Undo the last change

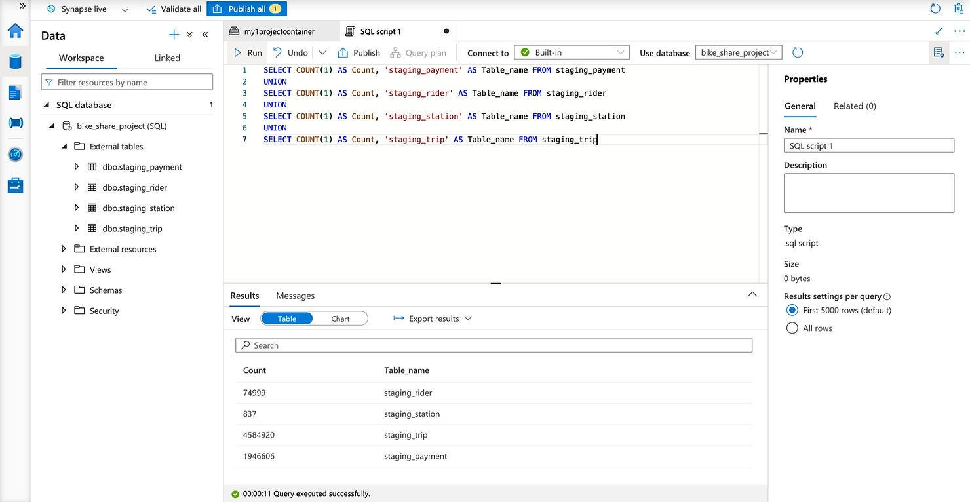[290, 52]
